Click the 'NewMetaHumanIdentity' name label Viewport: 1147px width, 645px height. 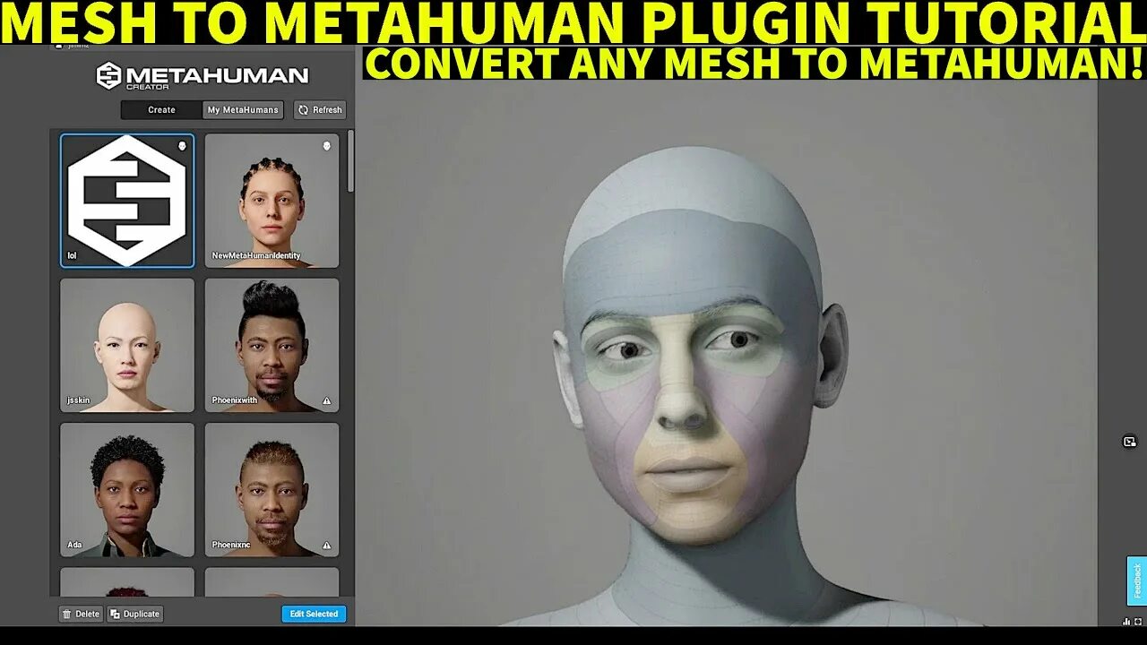(x=256, y=256)
